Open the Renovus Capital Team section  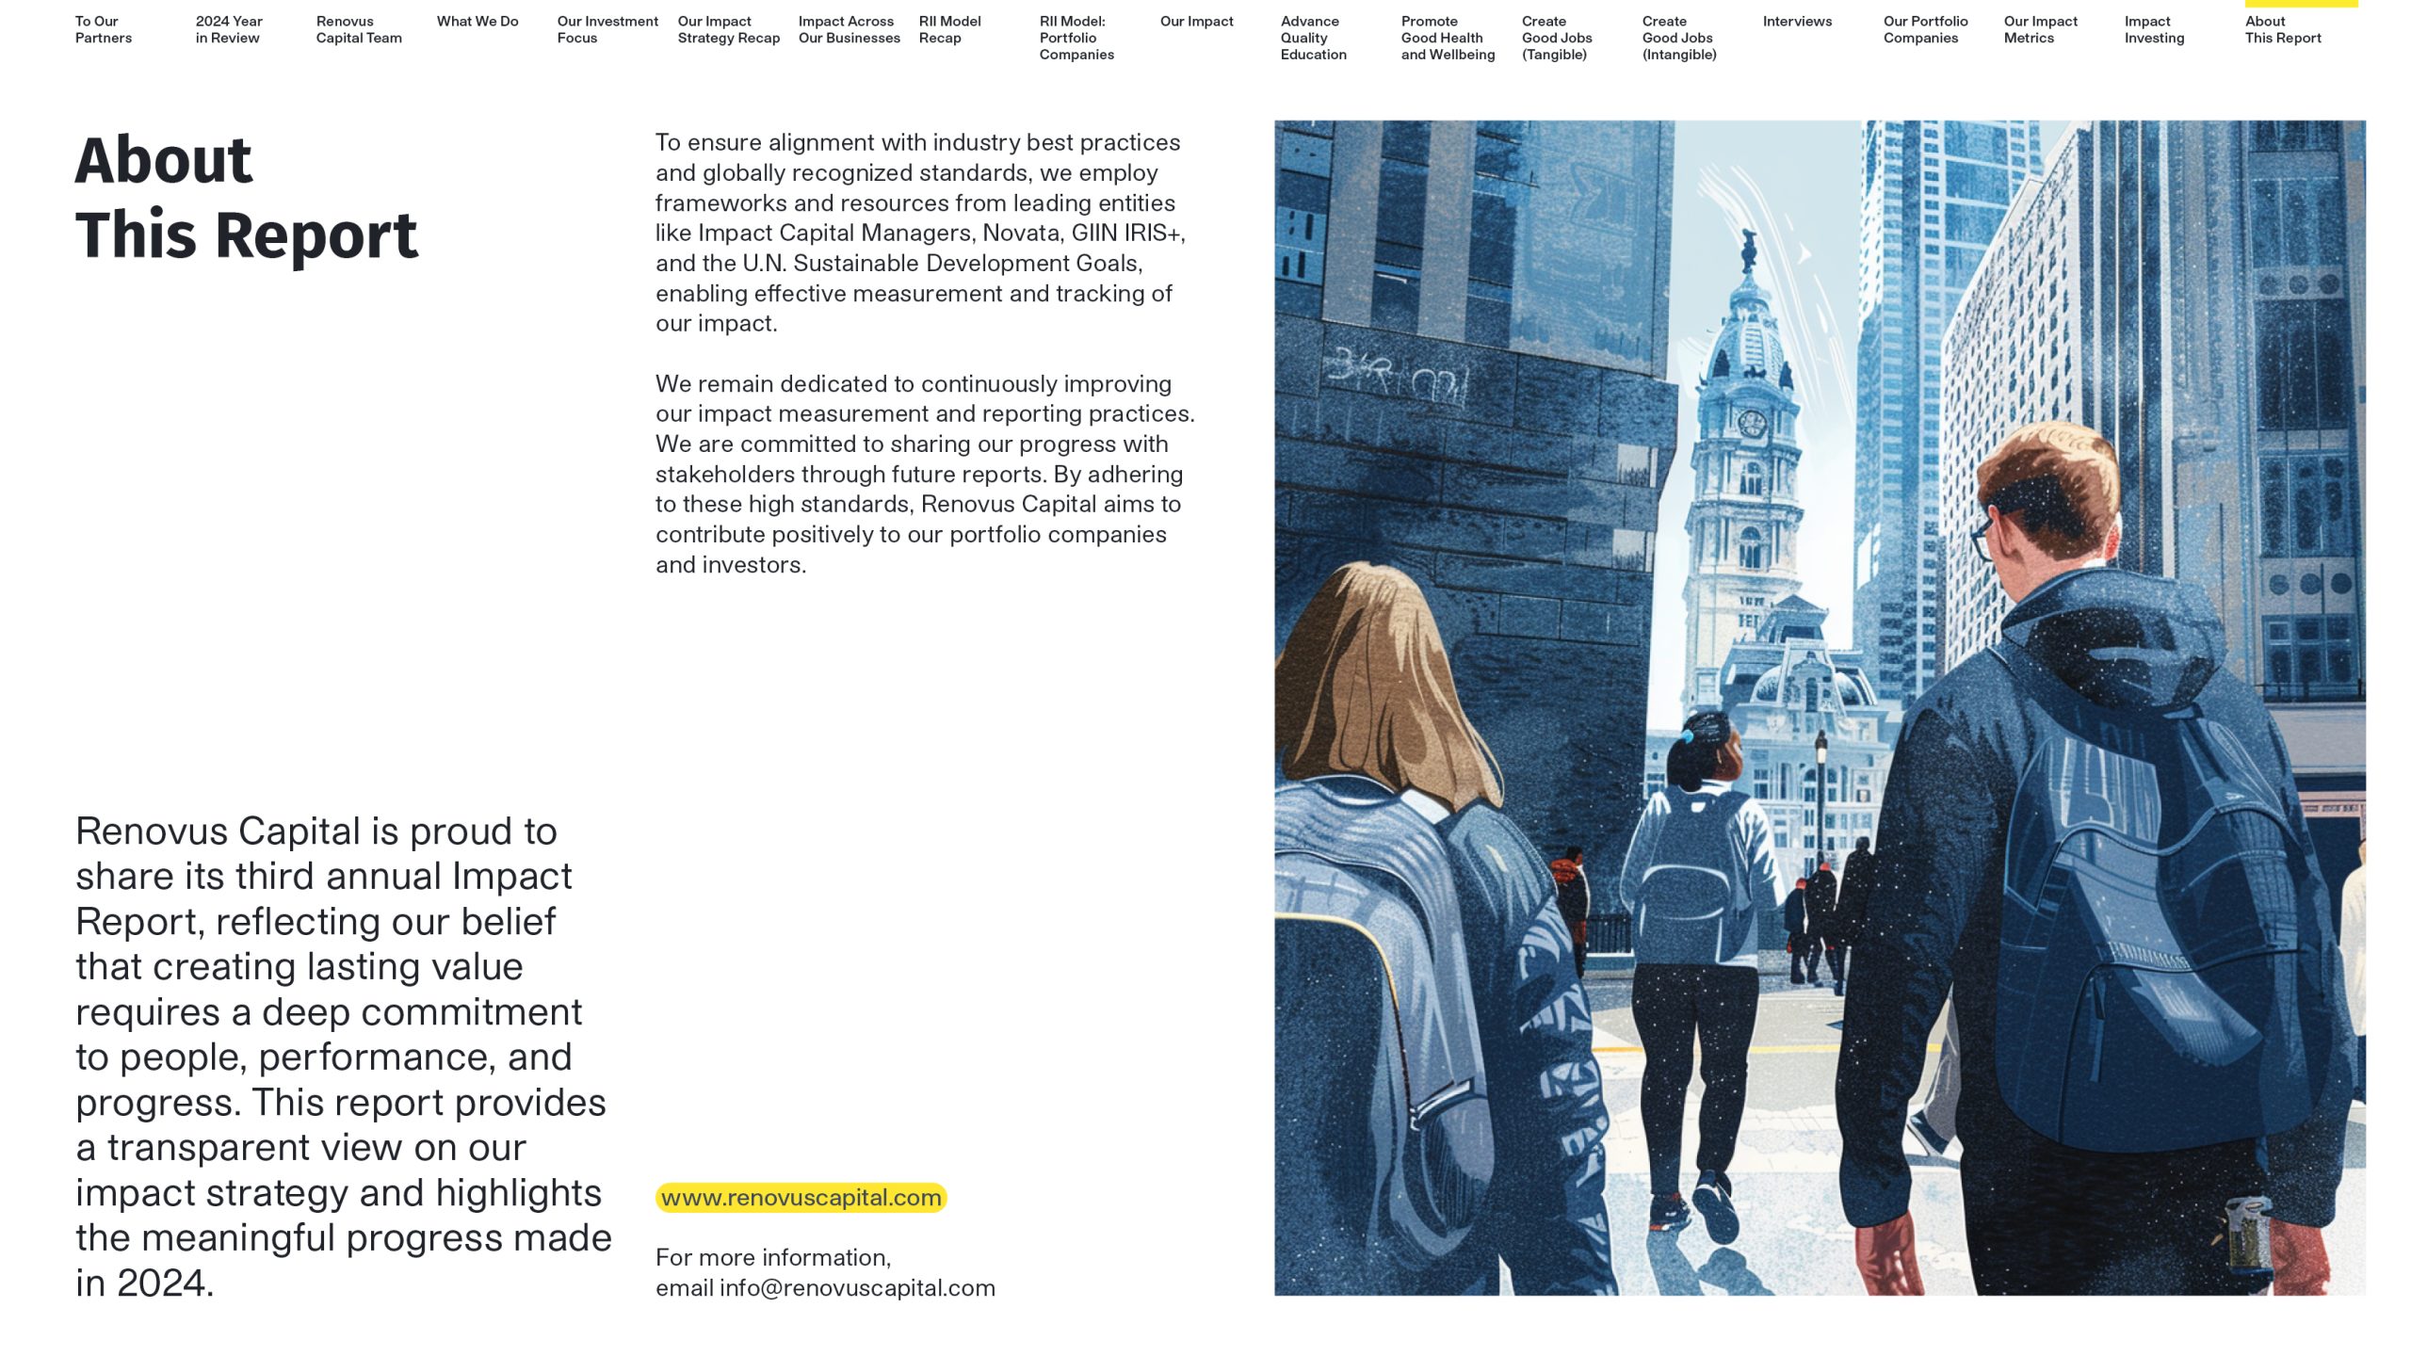point(359,30)
